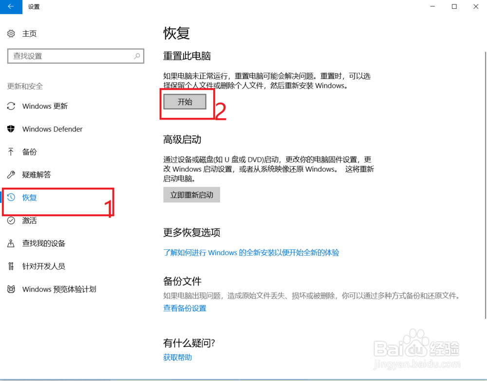
Task: Click the 有什么疑问? heading
Action: (x=189, y=343)
